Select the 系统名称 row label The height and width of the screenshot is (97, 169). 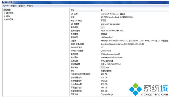(74, 27)
